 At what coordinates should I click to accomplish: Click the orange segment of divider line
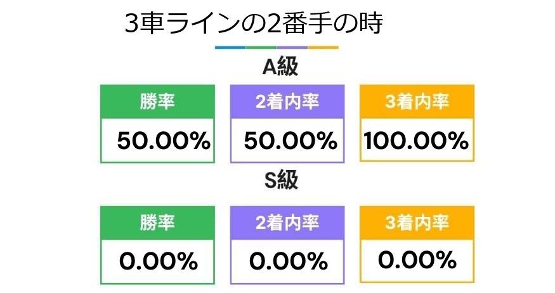point(323,48)
